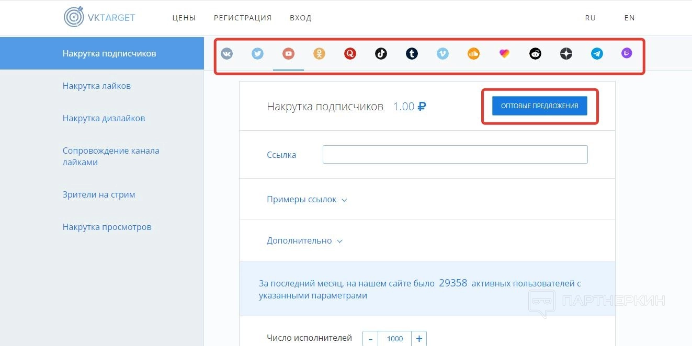Expand the Примеры ссылок section
This screenshot has height=346, width=692.
[307, 199]
